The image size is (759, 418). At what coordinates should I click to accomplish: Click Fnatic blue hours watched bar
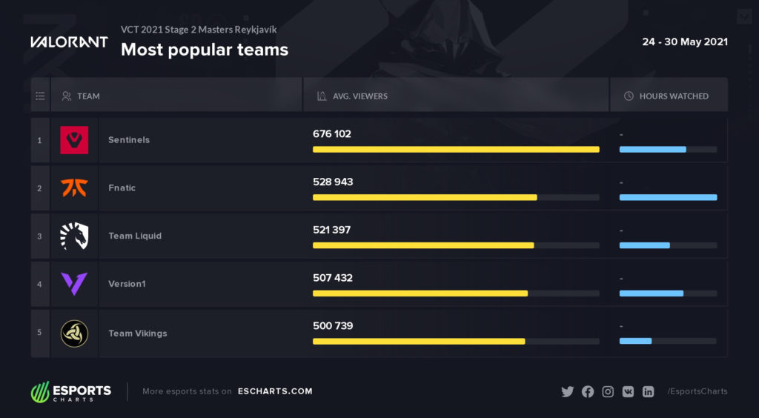tap(668, 197)
